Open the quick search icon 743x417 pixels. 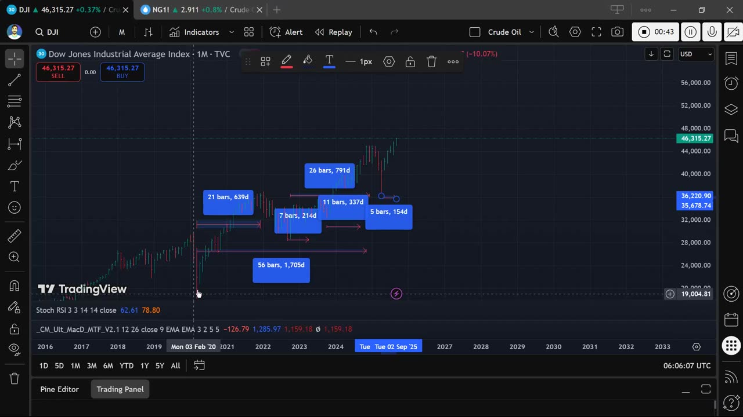click(554, 32)
